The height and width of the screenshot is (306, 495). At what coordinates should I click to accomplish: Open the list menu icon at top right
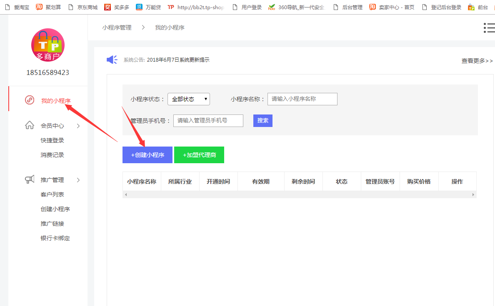click(489, 28)
